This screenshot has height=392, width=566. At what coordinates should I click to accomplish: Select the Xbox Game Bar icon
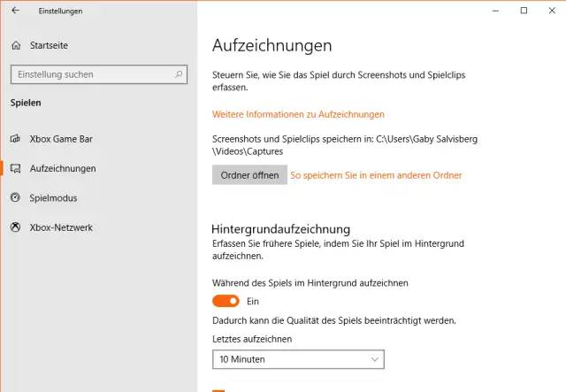pyautogui.click(x=15, y=139)
